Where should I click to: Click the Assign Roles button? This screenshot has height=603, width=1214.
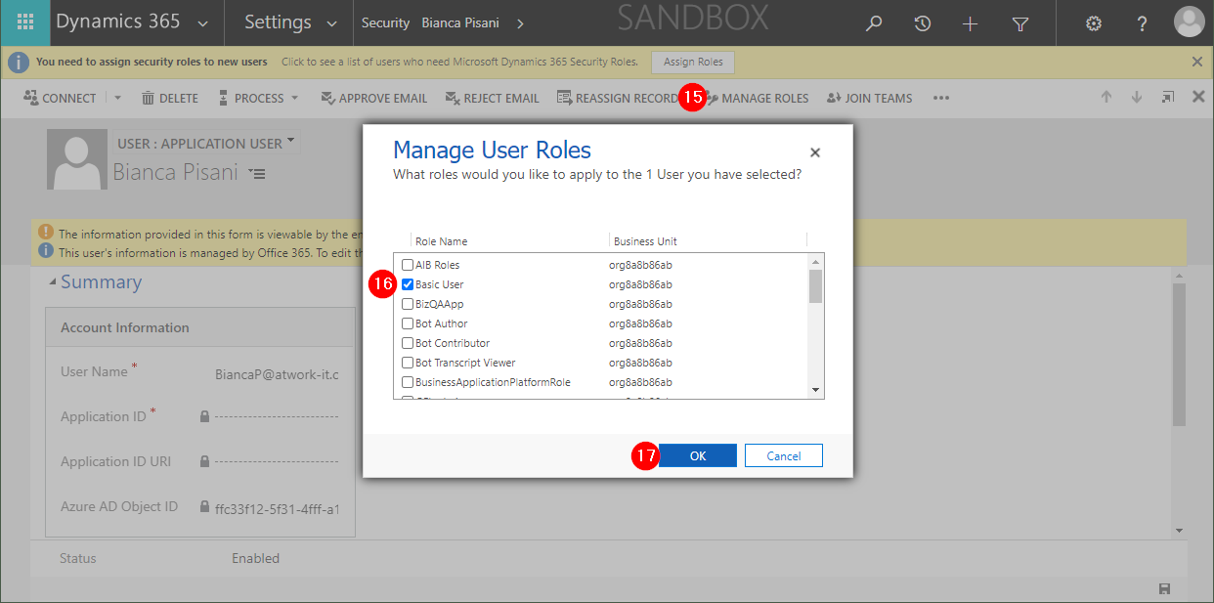[x=693, y=62]
